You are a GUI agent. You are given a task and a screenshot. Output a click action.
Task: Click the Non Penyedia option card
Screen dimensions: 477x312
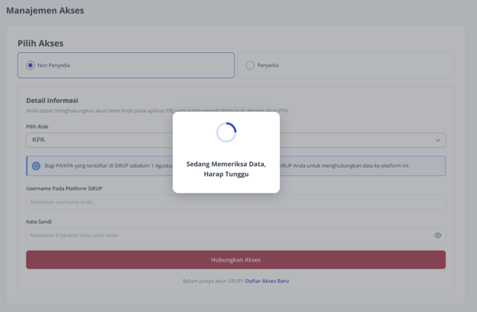click(126, 65)
